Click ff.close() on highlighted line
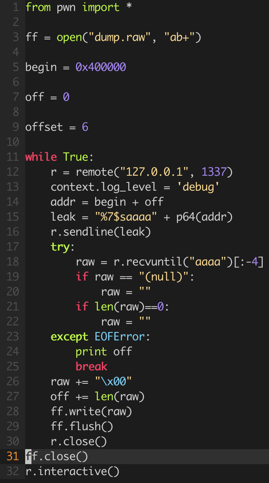This screenshot has width=269, height=483. click(x=57, y=457)
